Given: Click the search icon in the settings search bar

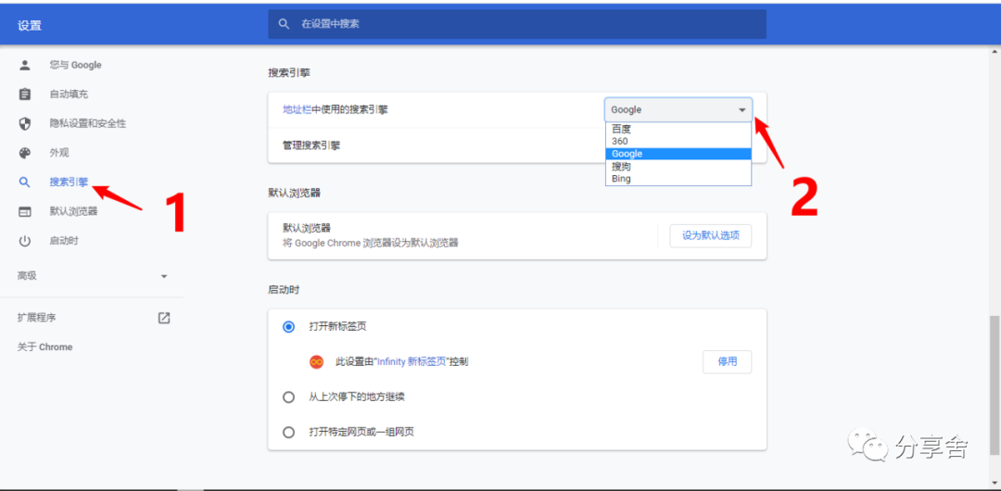Looking at the screenshot, I should 285,24.
